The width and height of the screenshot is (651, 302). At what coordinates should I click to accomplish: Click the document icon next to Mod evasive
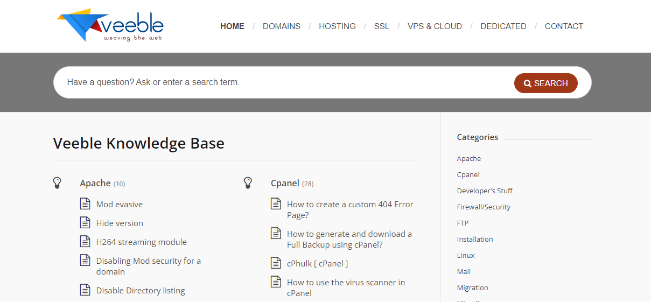85,204
